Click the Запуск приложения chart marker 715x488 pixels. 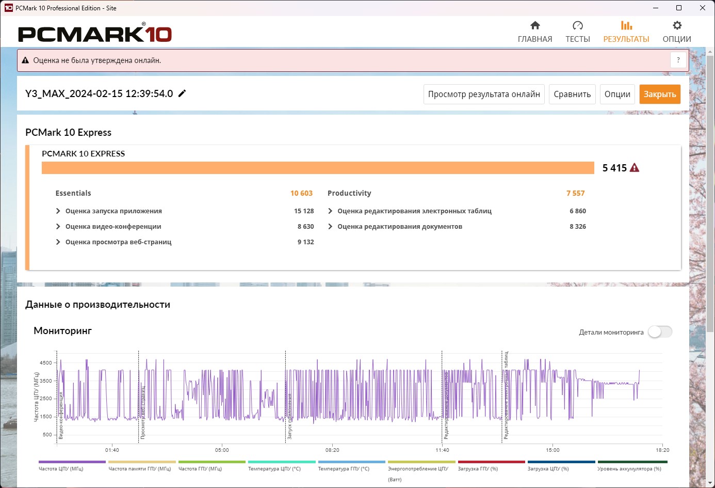click(x=289, y=417)
